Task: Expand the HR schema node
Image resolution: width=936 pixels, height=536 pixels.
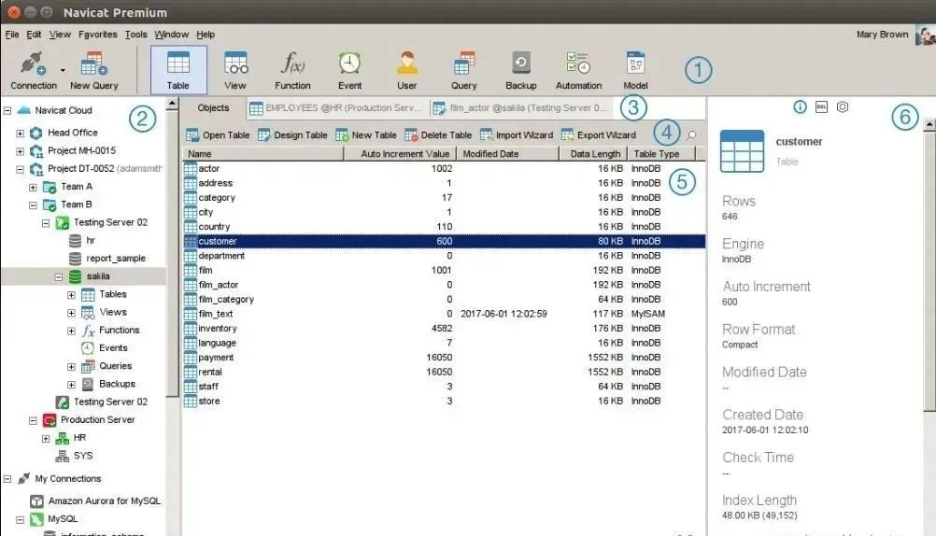Action: point(46,438)
